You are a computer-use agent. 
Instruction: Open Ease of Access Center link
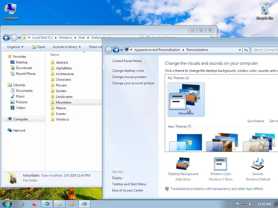coord(128,190)
